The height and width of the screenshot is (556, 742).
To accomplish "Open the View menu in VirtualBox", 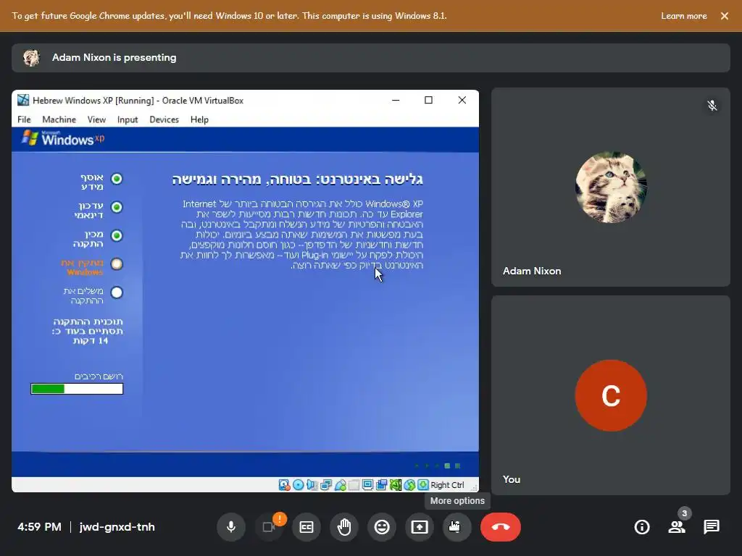I will [96, 119].
